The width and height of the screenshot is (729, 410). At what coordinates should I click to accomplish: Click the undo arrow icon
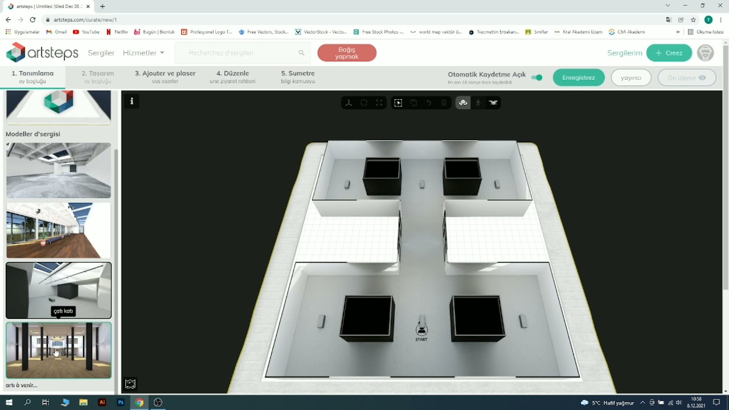429,102
